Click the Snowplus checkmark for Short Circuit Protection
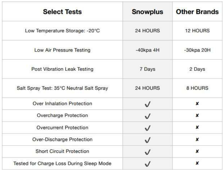 tap(148, 152)
